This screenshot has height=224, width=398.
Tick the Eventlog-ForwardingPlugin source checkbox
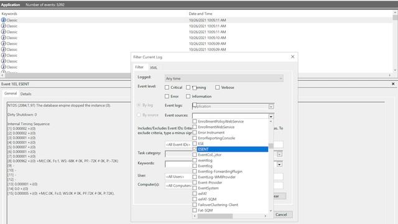click(195, 172)
